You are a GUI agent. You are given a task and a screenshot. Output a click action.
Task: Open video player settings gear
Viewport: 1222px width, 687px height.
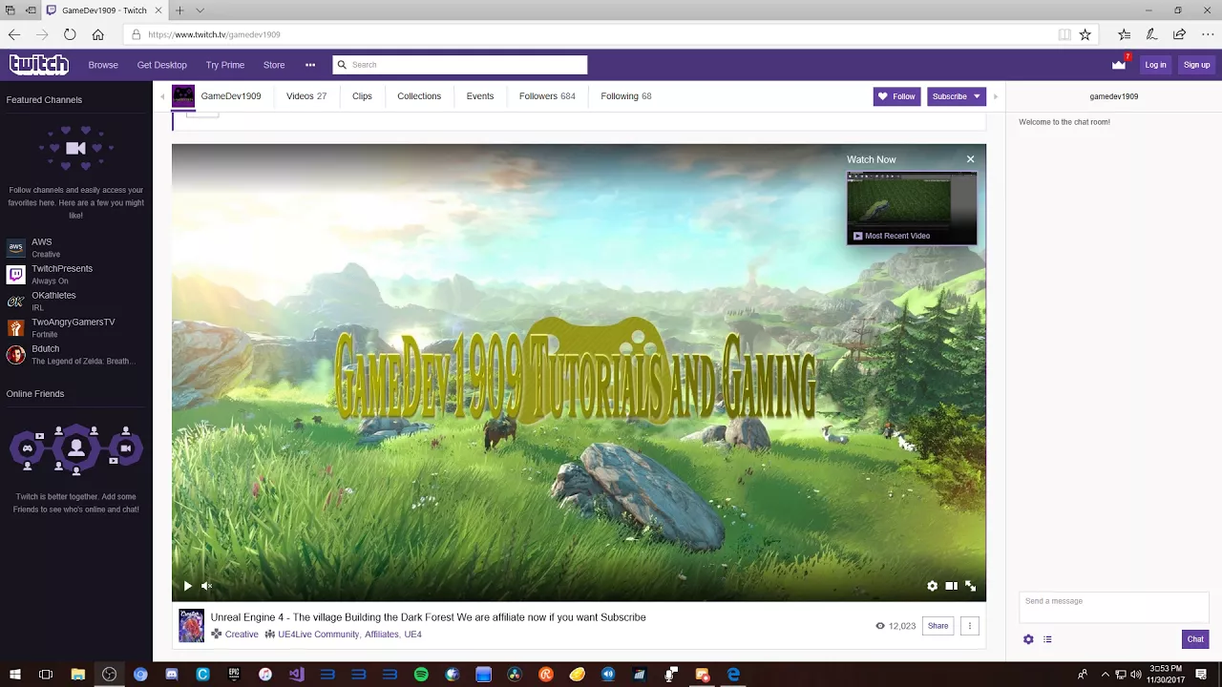[933, 586]
